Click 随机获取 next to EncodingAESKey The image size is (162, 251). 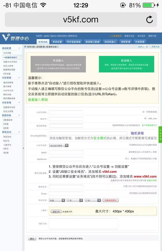click(137, 133)
